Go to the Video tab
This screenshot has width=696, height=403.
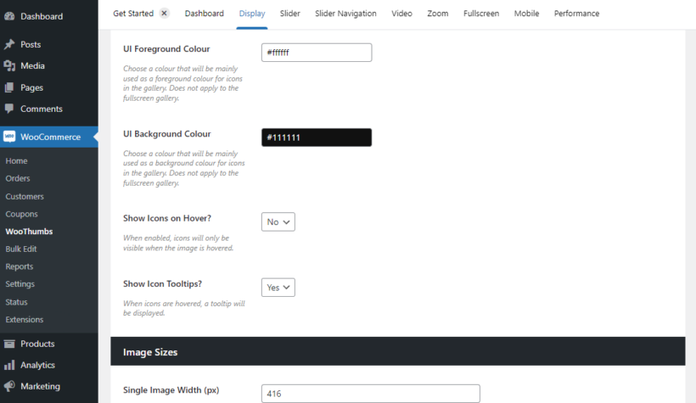(x=401, y=14)
